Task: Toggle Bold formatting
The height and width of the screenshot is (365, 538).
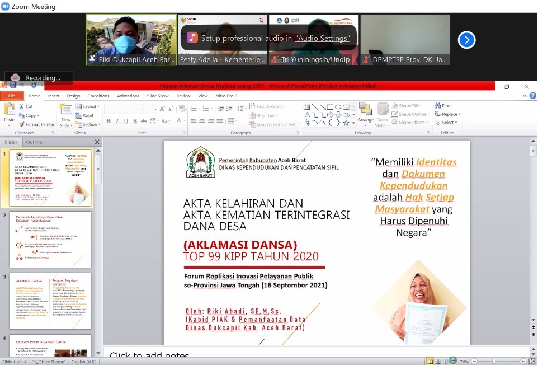Action: click(x=108, y=121)
